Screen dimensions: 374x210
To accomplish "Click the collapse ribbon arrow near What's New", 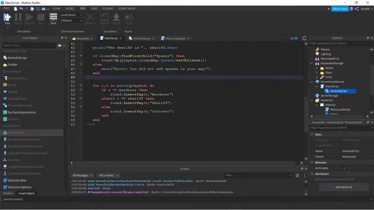I will pyautogui.click(x=328, y=9).
